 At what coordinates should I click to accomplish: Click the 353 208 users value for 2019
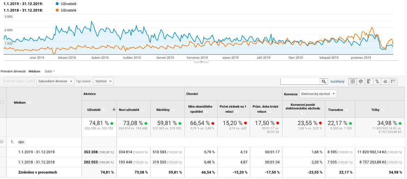pyautogui.click(x=91, y=152)
